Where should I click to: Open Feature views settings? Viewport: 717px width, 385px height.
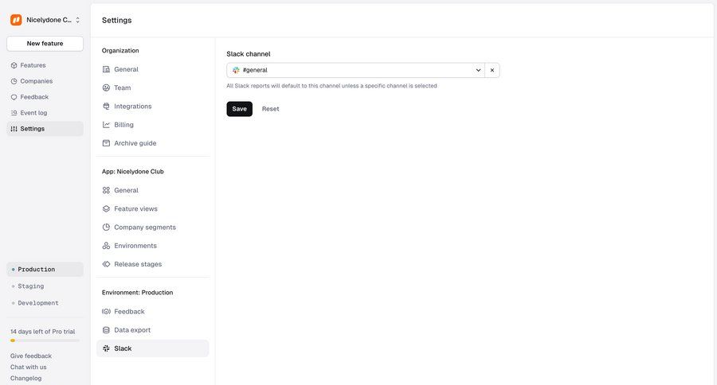pos(135,208)
